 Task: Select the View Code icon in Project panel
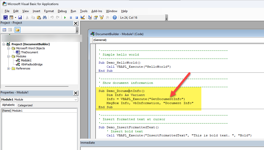tap(4, 30)
